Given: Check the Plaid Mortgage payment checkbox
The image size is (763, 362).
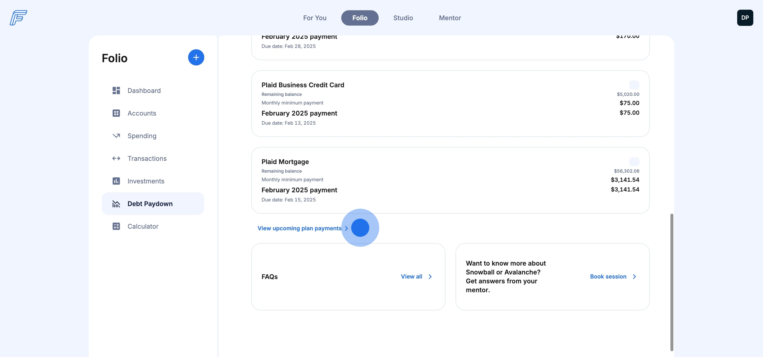Looking at the screenshot, I should (634, 162).
